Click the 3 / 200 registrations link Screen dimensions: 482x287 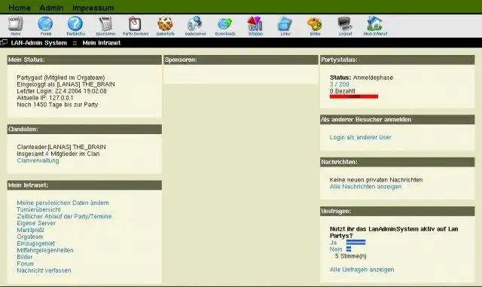point(340,84)
